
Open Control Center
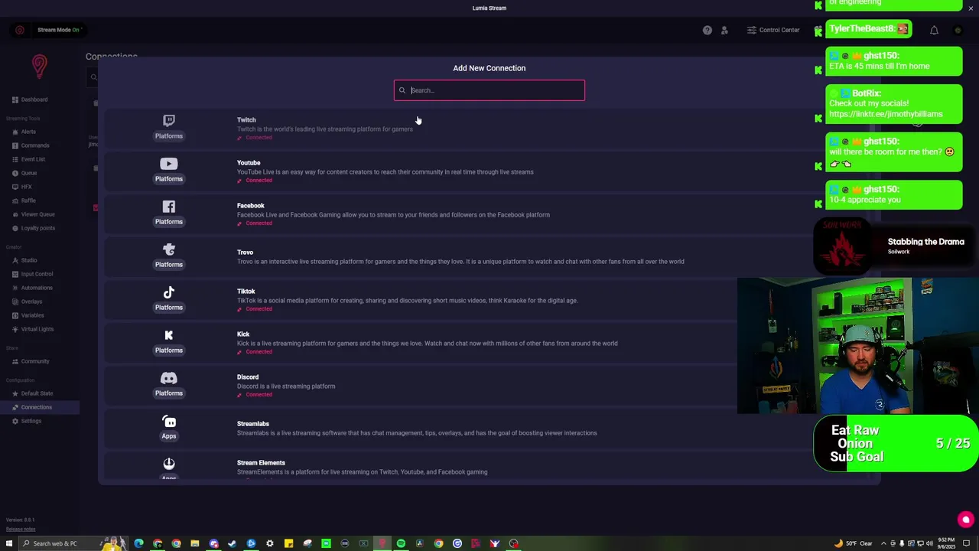click(773, 30)
